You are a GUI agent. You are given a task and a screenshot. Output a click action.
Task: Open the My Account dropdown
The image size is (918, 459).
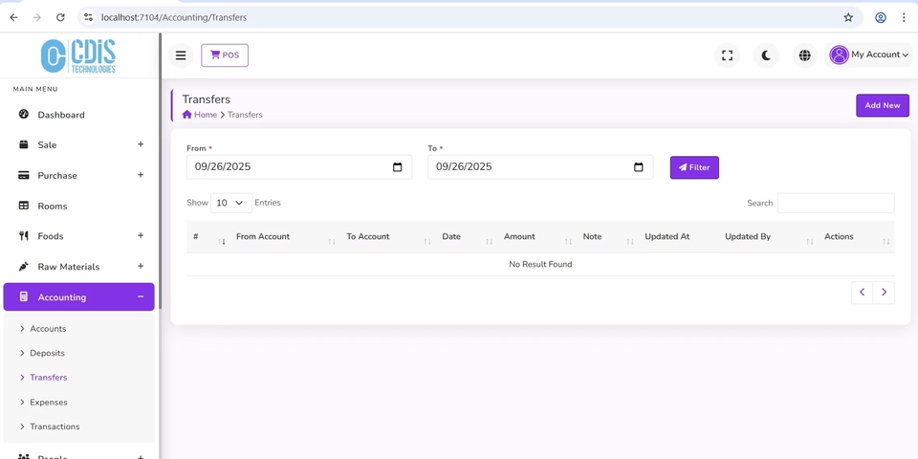pos(869,55)
